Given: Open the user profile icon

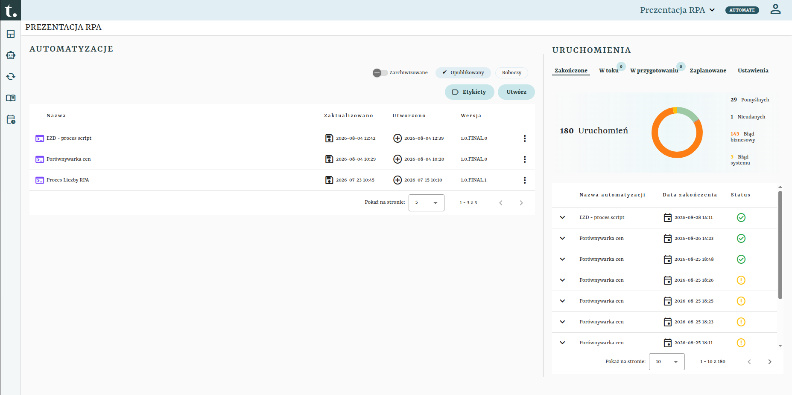Looking at the screenshot, I should click(x=775, y=9).
